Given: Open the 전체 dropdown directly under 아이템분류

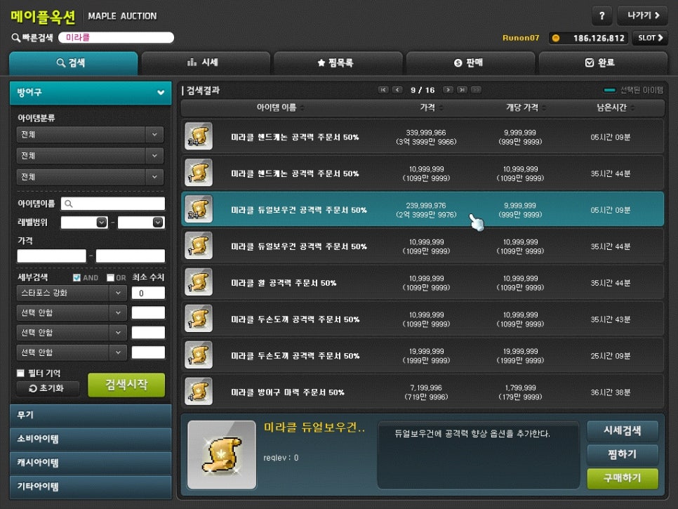Looking at the screenshot, I should [x=90, y=135].
